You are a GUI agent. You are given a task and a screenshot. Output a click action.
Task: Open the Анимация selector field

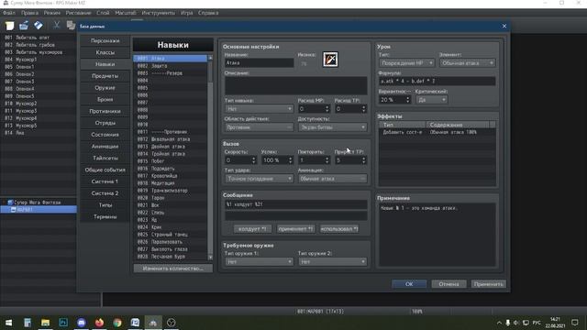pos(332,179)
